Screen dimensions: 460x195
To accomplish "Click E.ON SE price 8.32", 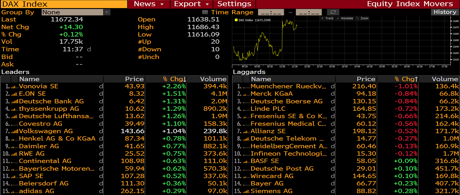I will [x=137, y=94].
